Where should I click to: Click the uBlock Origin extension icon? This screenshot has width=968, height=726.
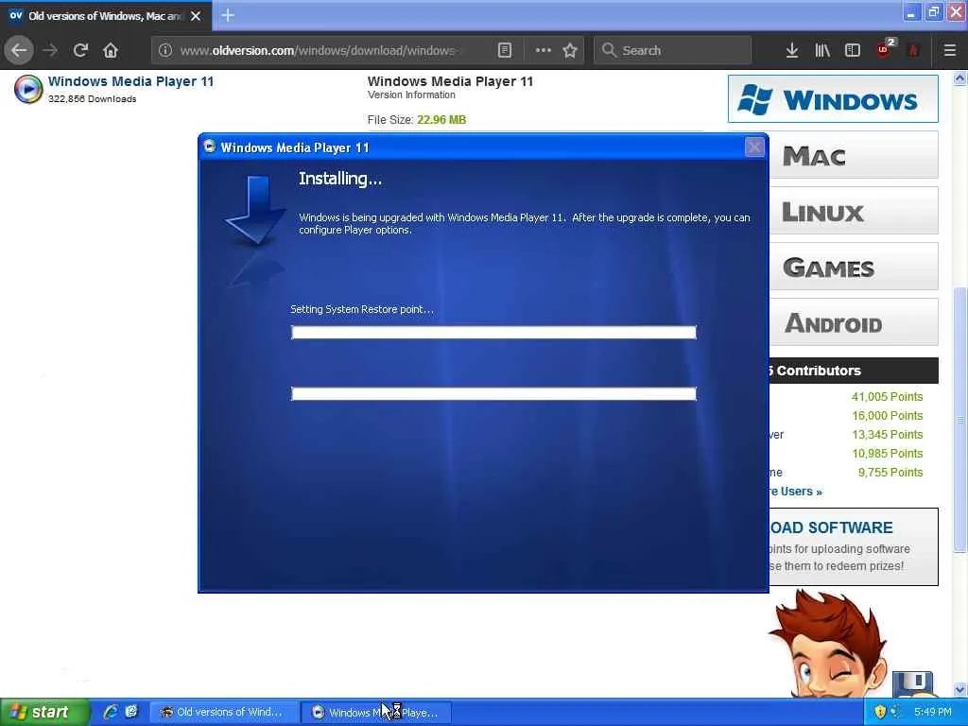pyautogui.click(x=885, y=49)
